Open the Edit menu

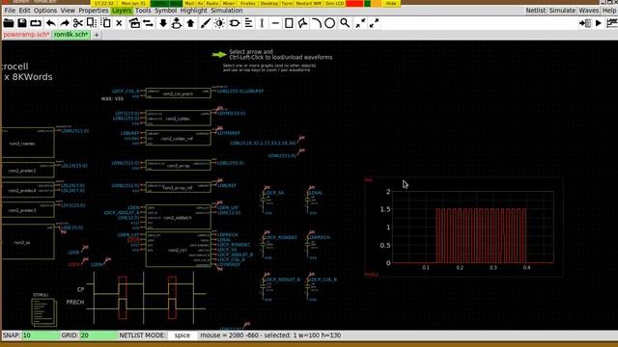tap(24, 11)
